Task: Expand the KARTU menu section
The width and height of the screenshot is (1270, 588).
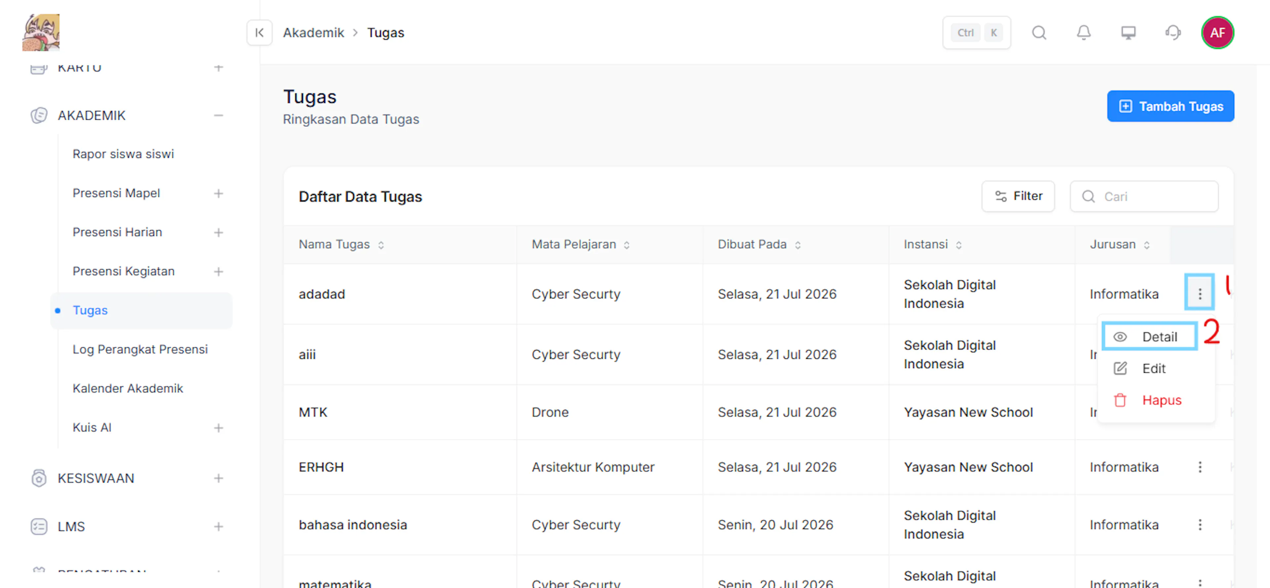Action: (x=218, y=67)
